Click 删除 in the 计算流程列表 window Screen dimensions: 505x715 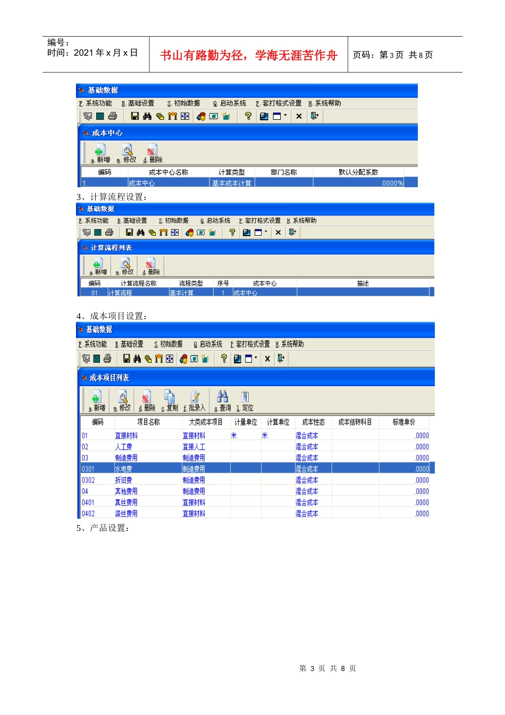151,267
